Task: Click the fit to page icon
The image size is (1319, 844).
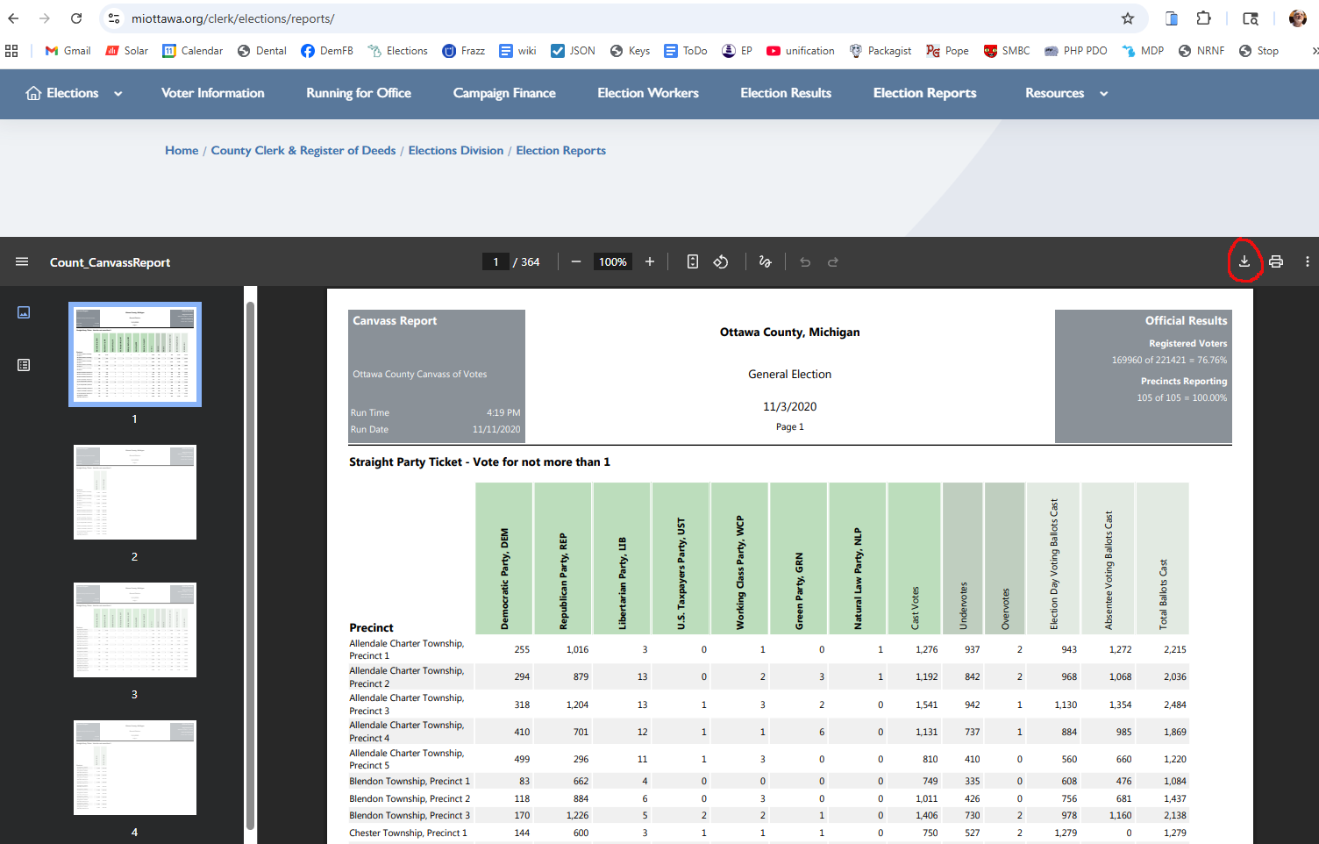Action: coord(692,261)
